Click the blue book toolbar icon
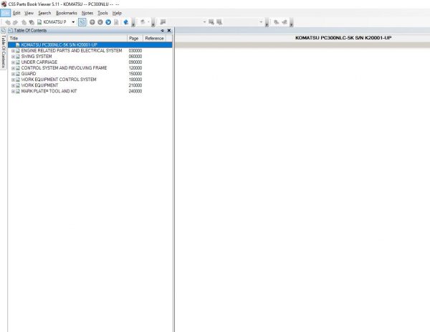 click(126, 22)
